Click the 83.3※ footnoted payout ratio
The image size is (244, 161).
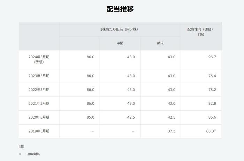tap(211, 131)
